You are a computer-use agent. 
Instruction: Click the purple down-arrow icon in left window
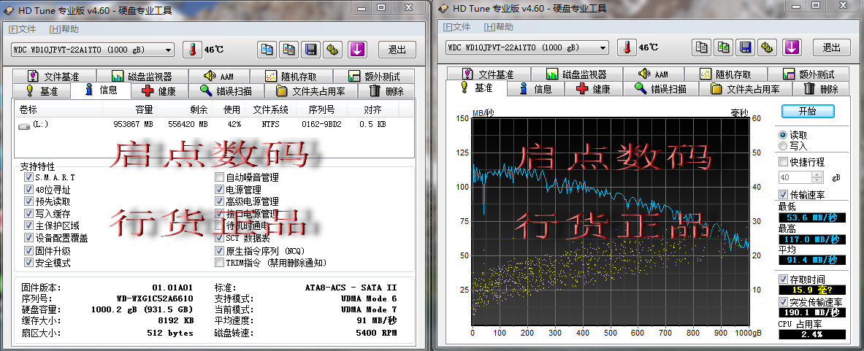pyautogui.click(x=356, y=50)
